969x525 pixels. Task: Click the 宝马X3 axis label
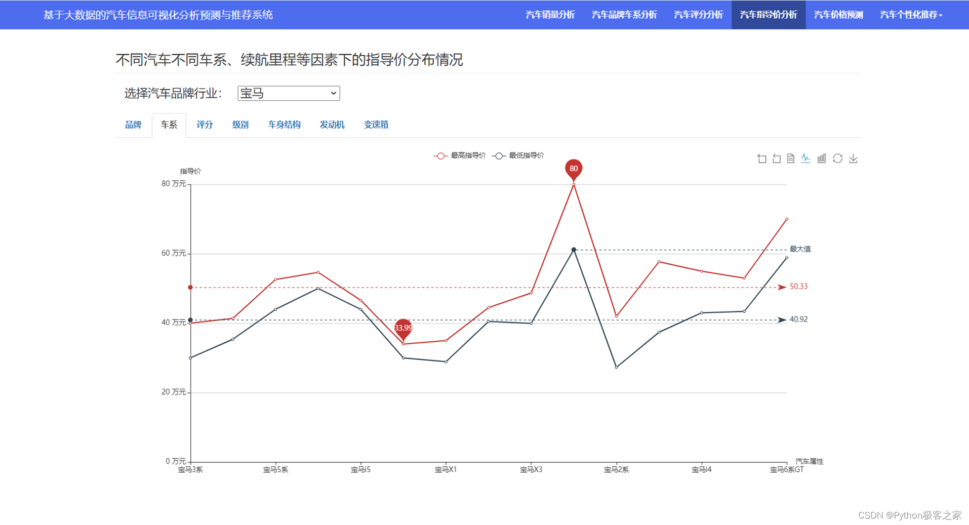coord(530,470)
